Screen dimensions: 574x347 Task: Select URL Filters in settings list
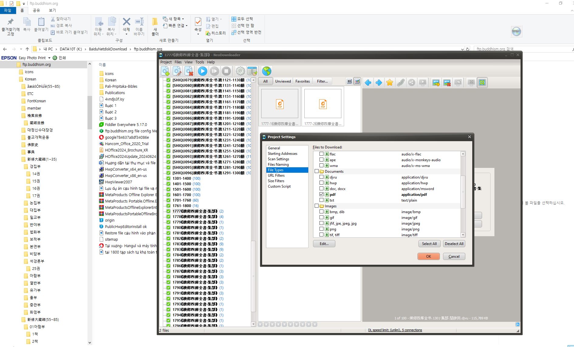[276, 175]
